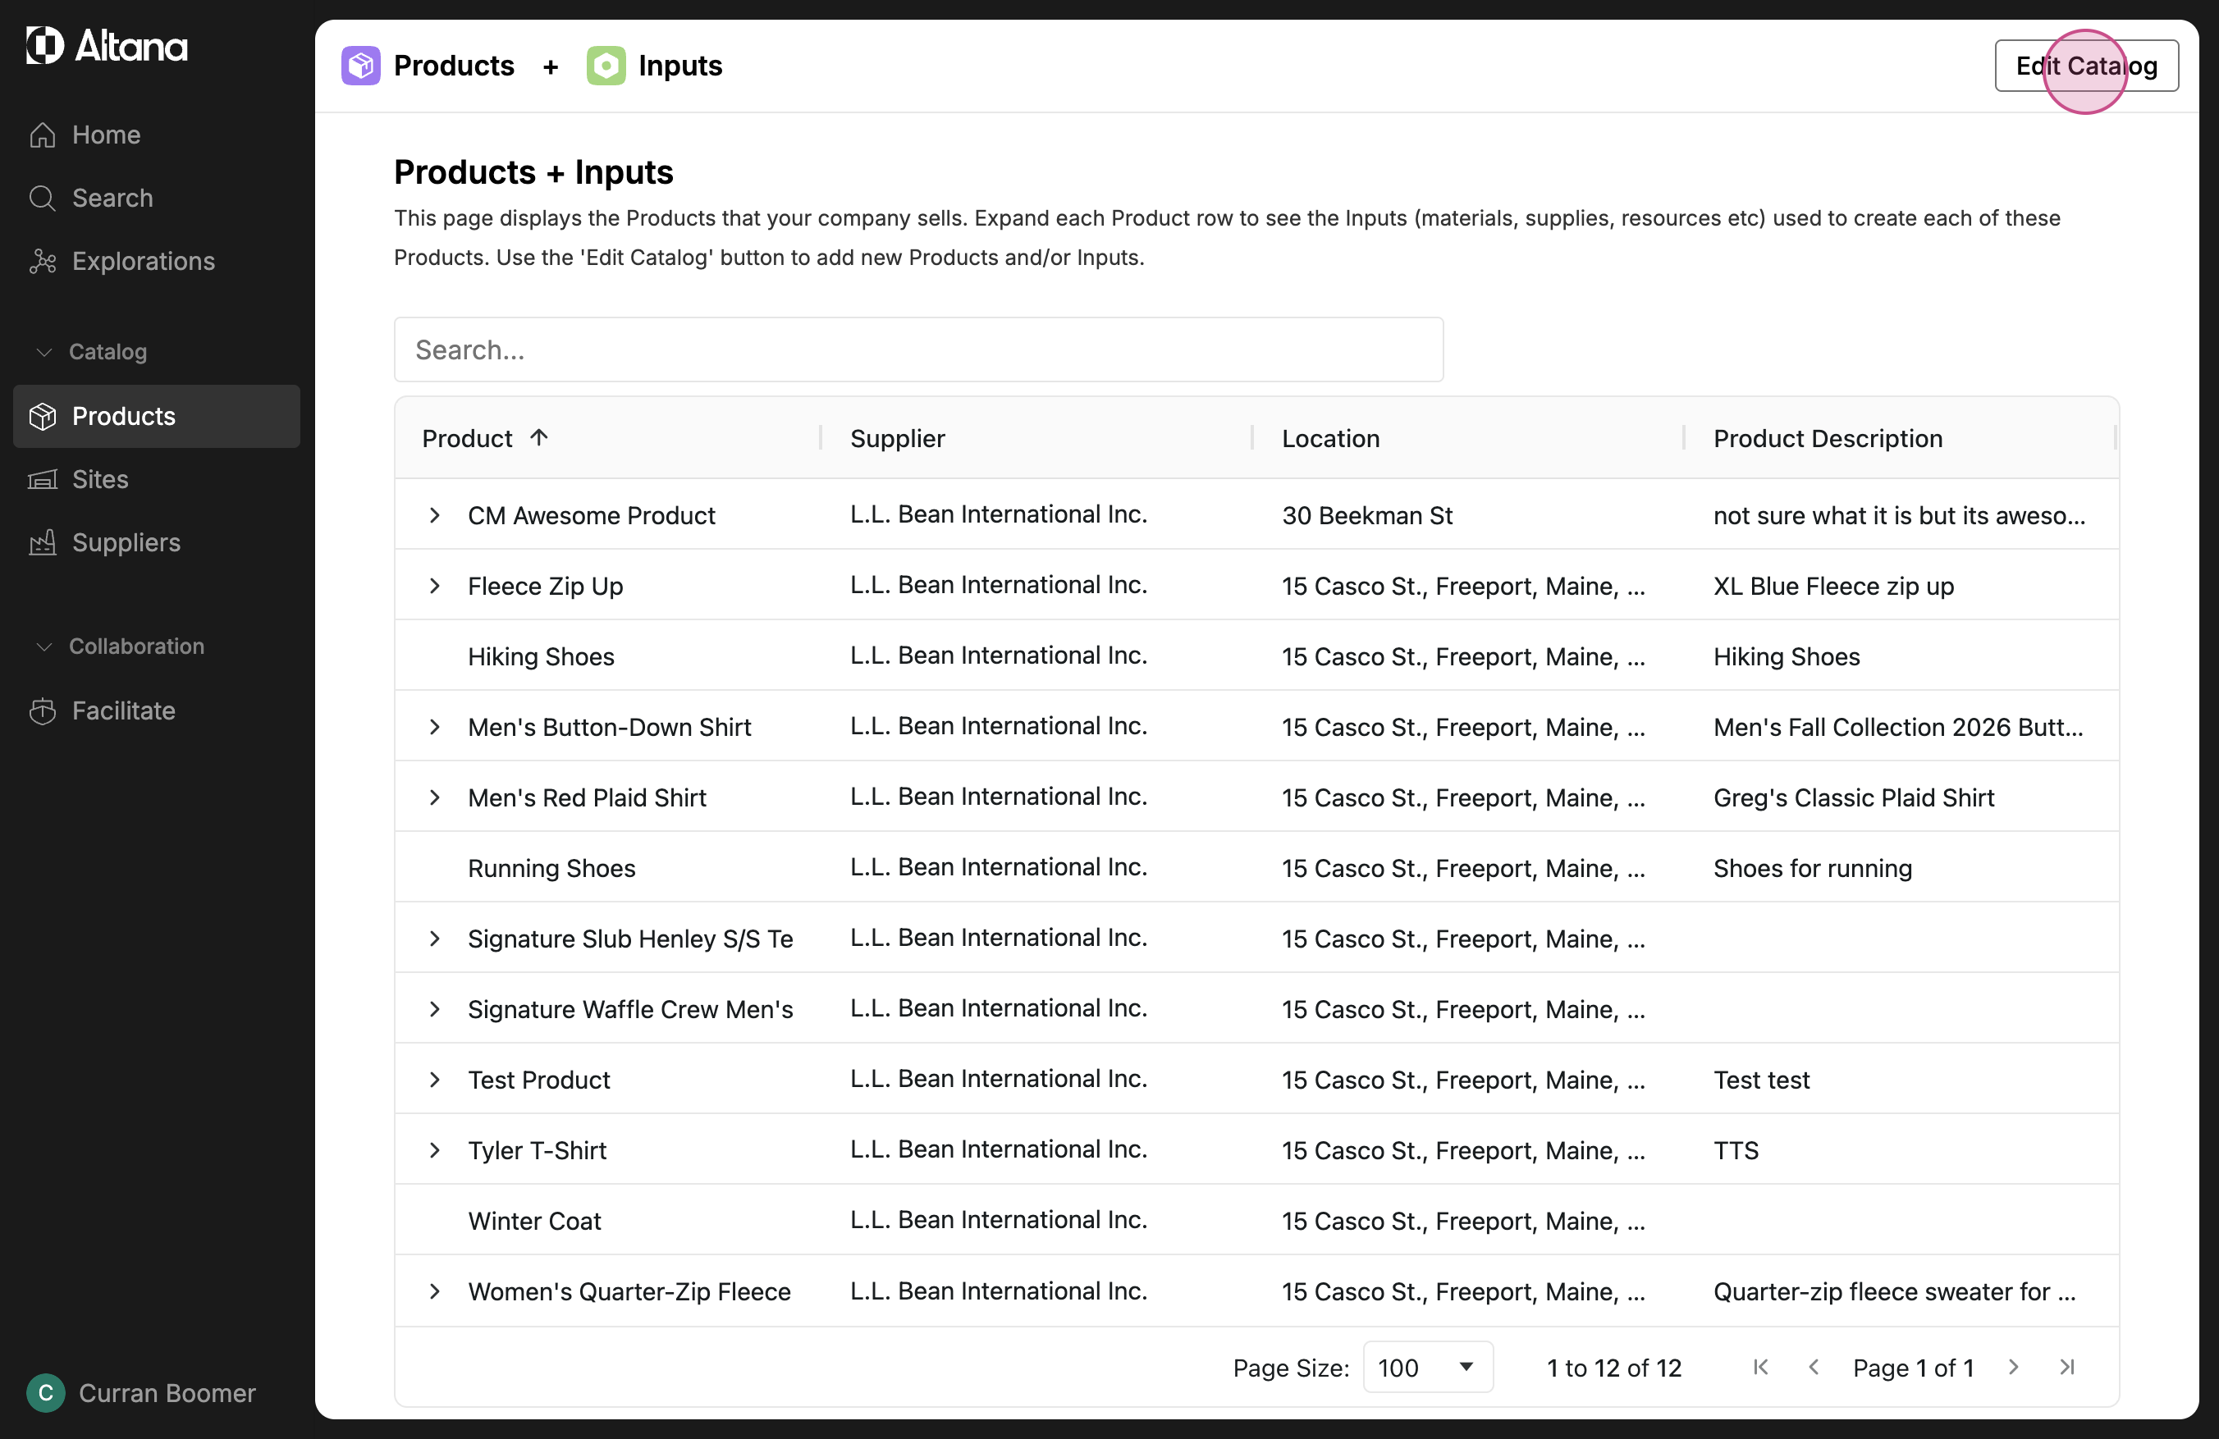Expand Men's Red Plaid Shirt row
The image size is (2219, 1439).
coord(434,797)
